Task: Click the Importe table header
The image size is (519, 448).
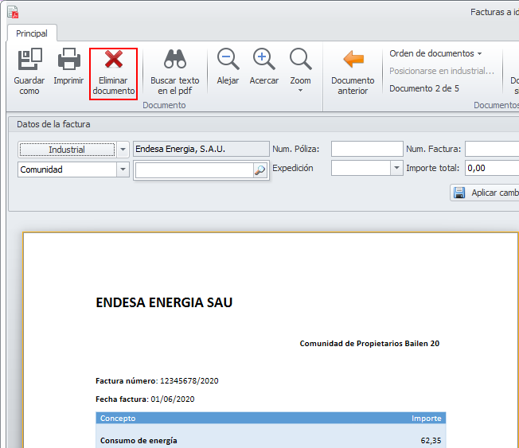Action: pyautogui.click(x=427, y=419)
